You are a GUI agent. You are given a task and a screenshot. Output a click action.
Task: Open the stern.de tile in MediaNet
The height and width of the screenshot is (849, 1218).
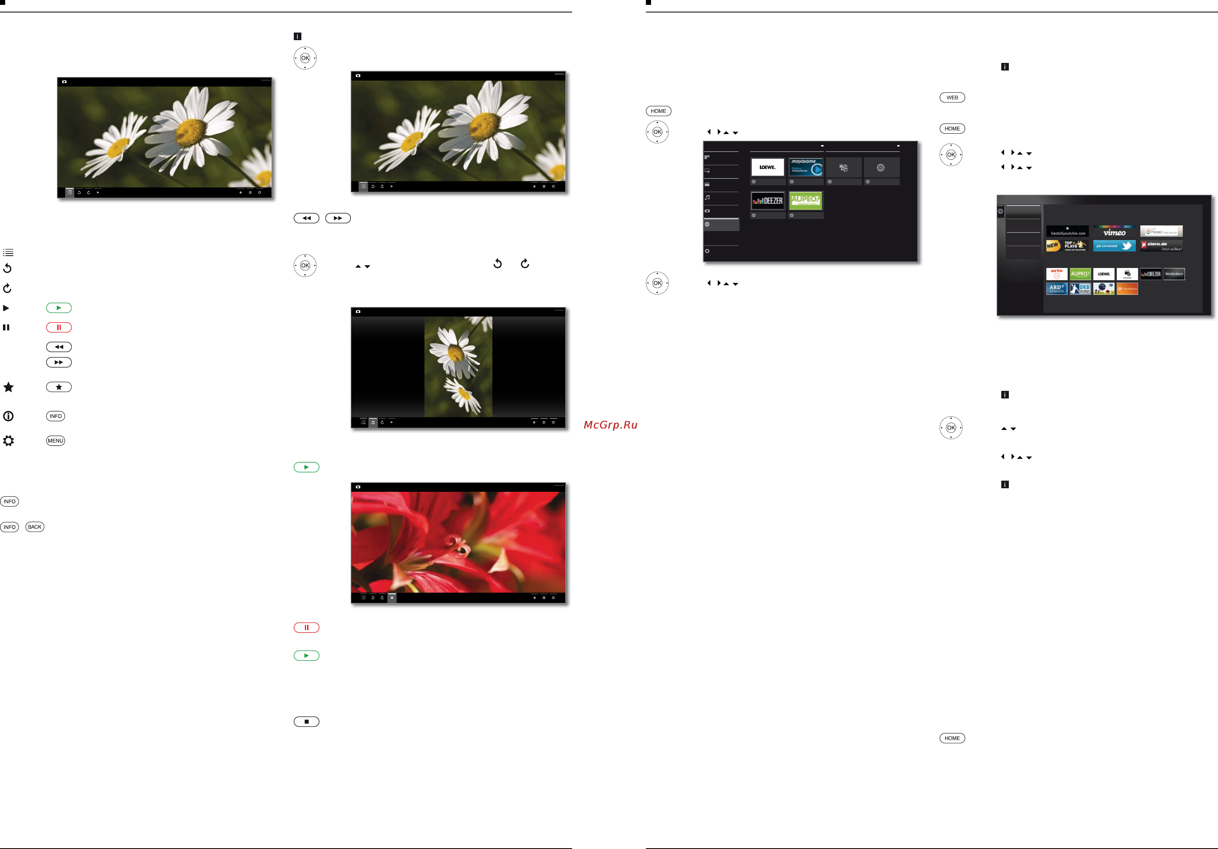1161,246
